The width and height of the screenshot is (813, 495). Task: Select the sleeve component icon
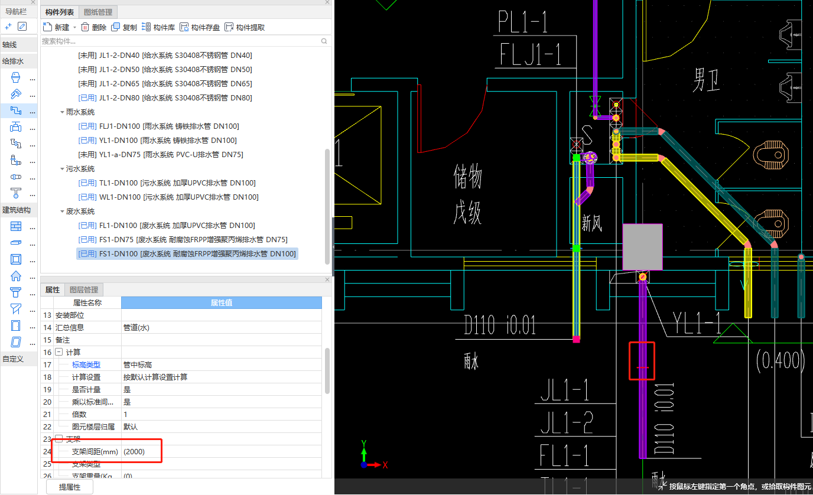click(x=16, y=177)
